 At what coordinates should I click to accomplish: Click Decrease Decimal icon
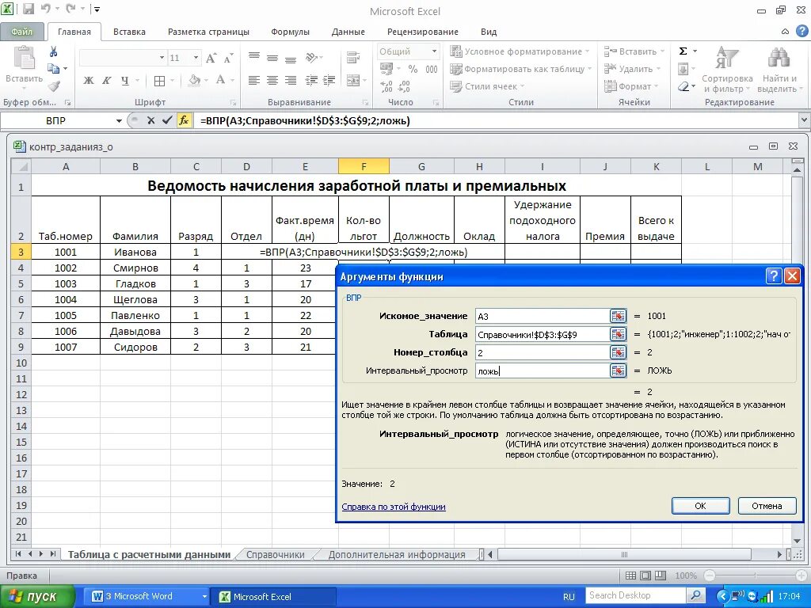tap(405, 86)
